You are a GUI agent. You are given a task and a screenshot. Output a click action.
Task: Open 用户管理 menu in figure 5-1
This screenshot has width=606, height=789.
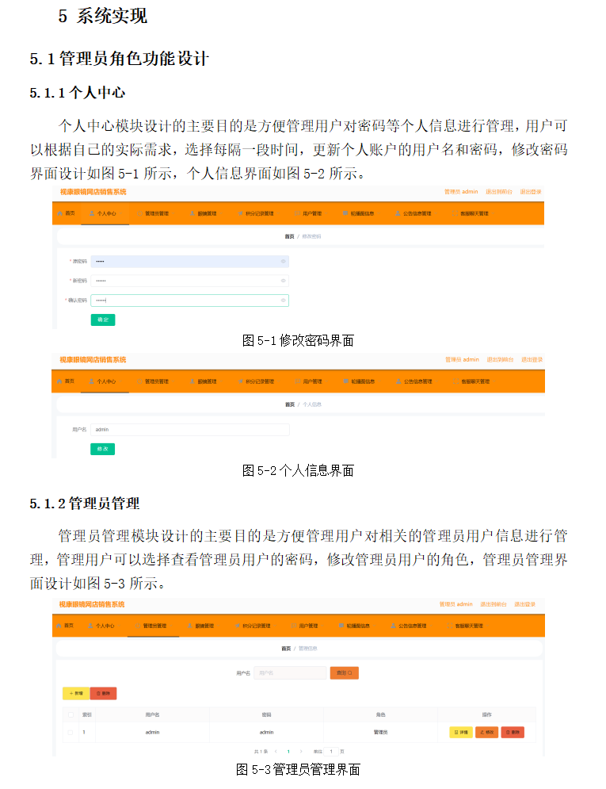coord(308,213)
